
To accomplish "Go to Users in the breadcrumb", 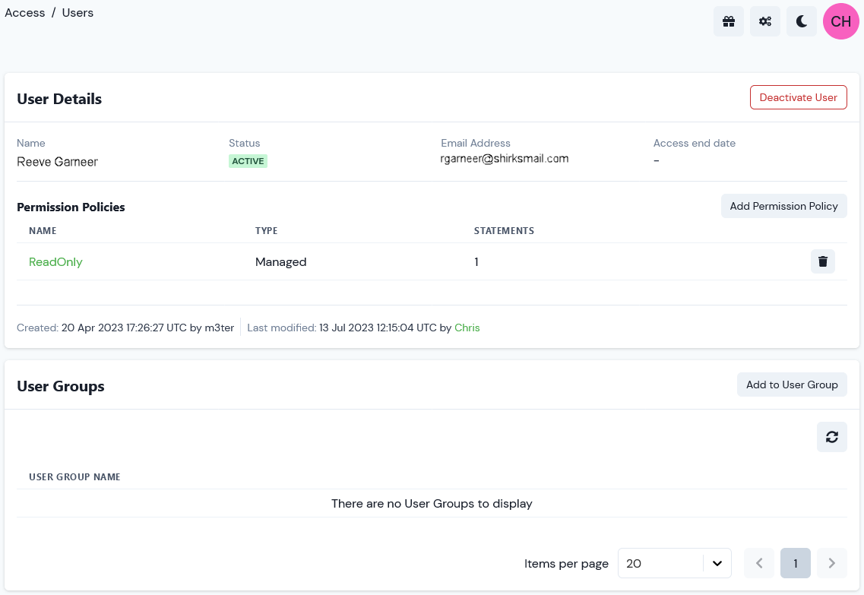I will [78, 13].
